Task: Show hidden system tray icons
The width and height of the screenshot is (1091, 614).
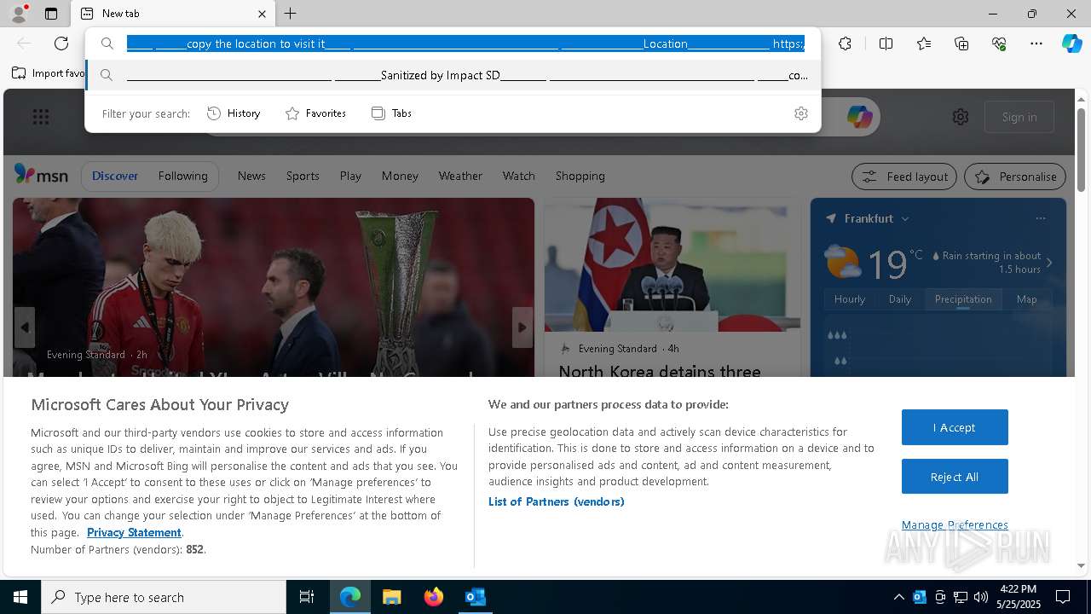Action: [x=898, y=597]
